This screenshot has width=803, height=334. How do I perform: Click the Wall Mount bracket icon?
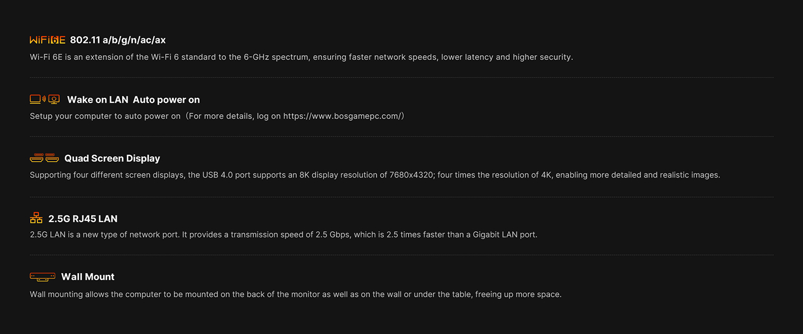coord(42,277)
